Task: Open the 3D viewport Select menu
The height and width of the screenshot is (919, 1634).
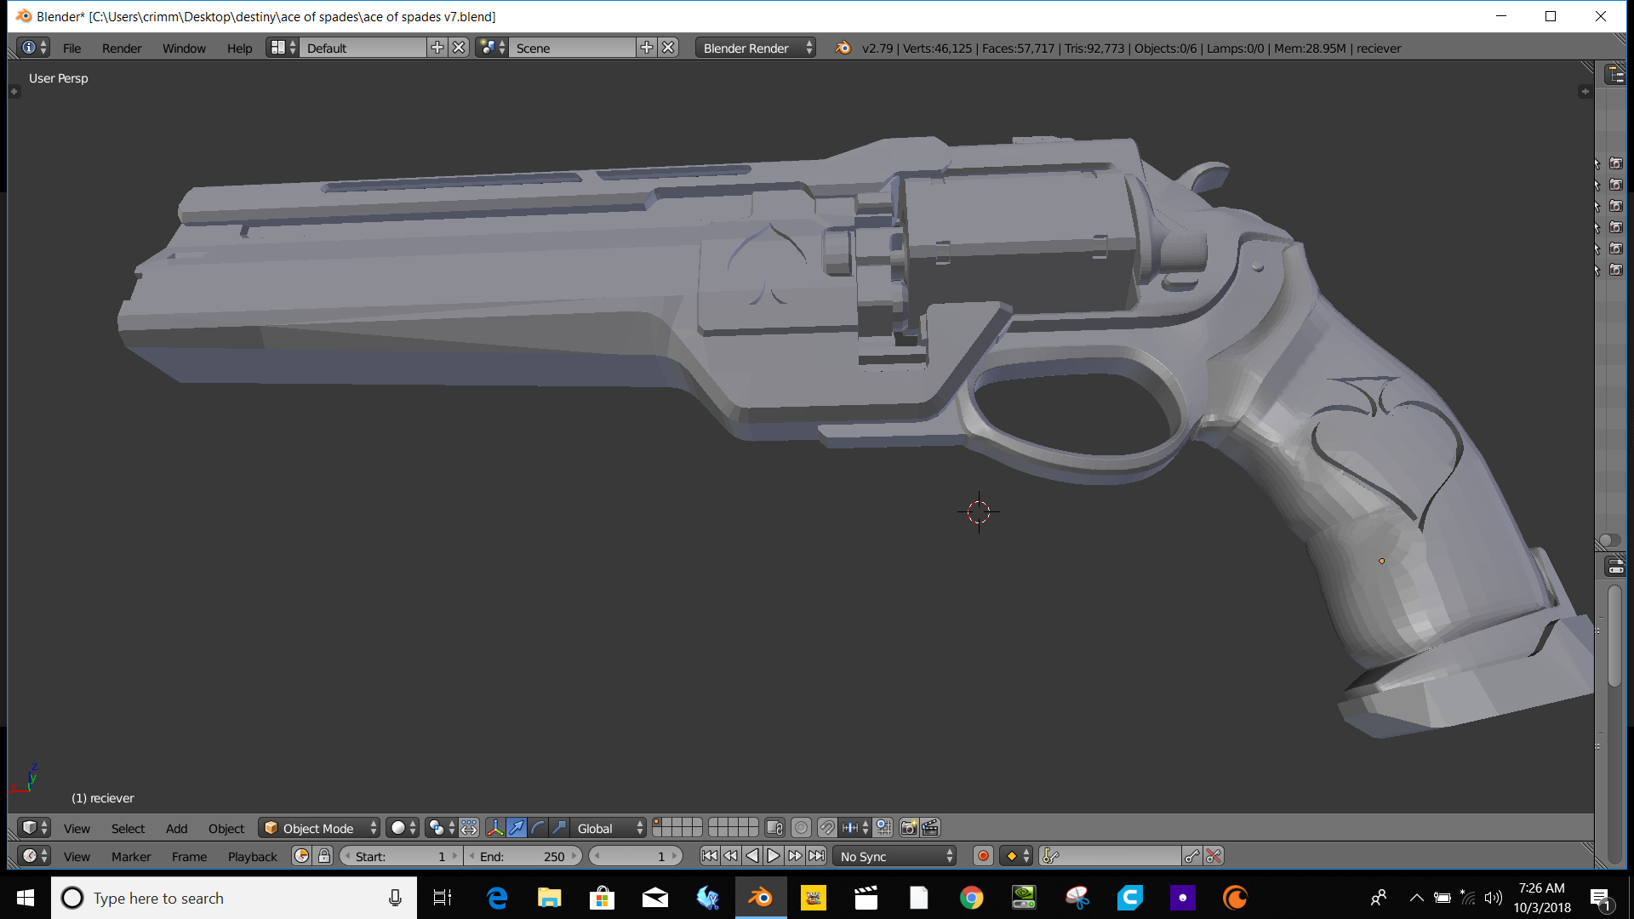Action: pyautogui.click(x=128, y=828)
